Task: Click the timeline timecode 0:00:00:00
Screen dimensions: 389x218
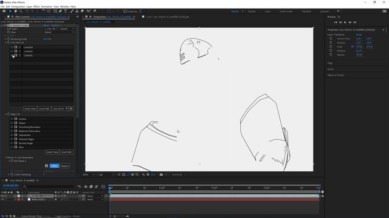Action: pyautogui.click(x=11, y=185)
